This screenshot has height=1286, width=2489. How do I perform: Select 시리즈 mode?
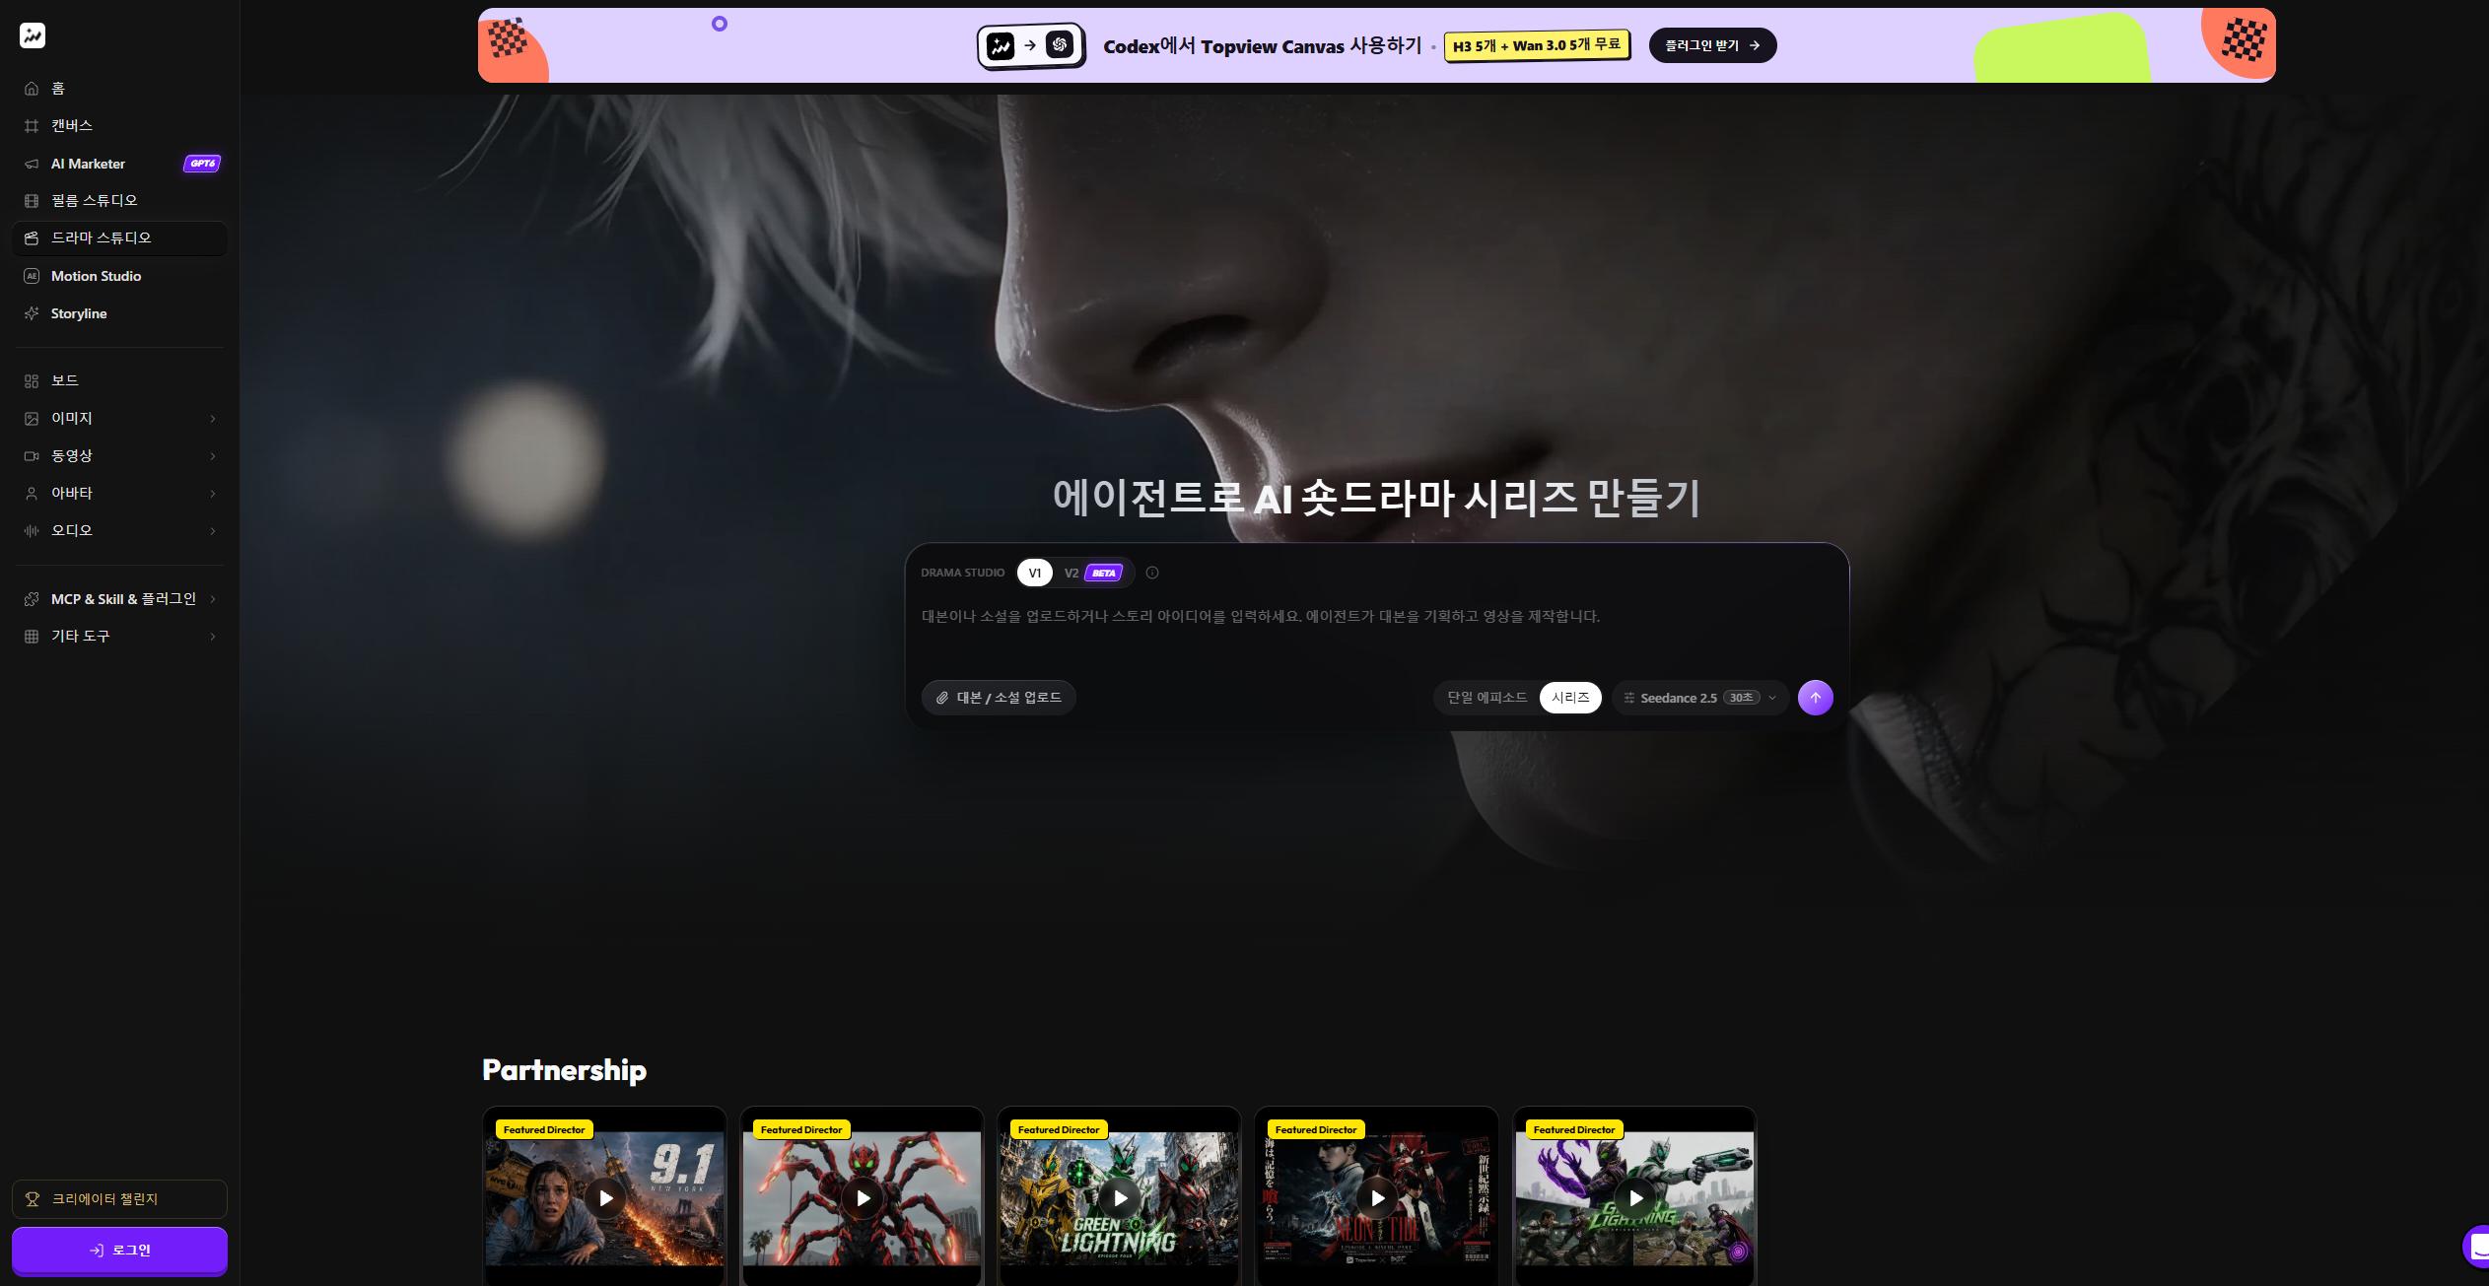click(1570, 698)
